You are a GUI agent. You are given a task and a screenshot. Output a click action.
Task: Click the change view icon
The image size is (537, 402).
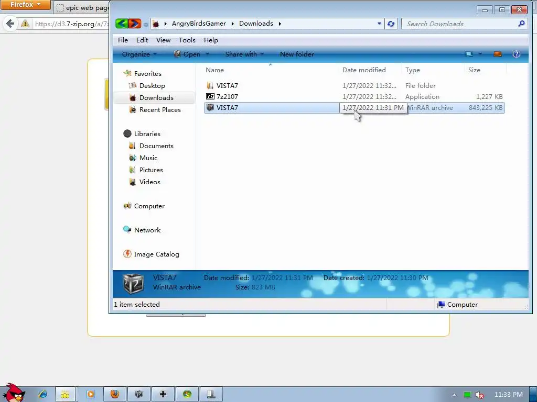[469, 54]
